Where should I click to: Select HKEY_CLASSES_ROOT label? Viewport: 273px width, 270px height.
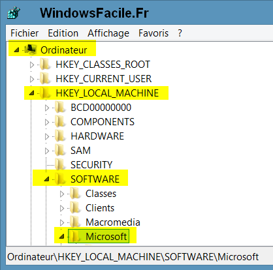103,65
